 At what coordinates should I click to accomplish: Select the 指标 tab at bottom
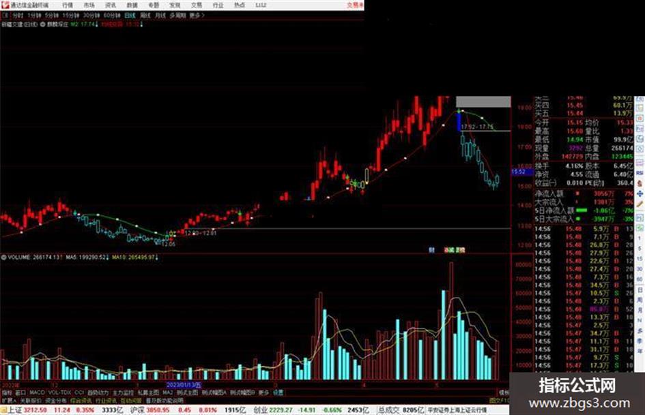pyautogui.click(x=7, y=393)
